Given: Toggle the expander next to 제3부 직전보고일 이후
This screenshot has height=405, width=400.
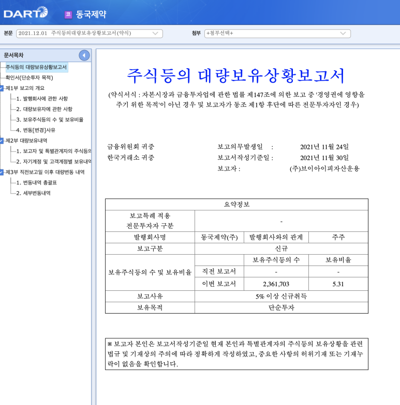Looking at the screenshot, I should coord(2,173).
